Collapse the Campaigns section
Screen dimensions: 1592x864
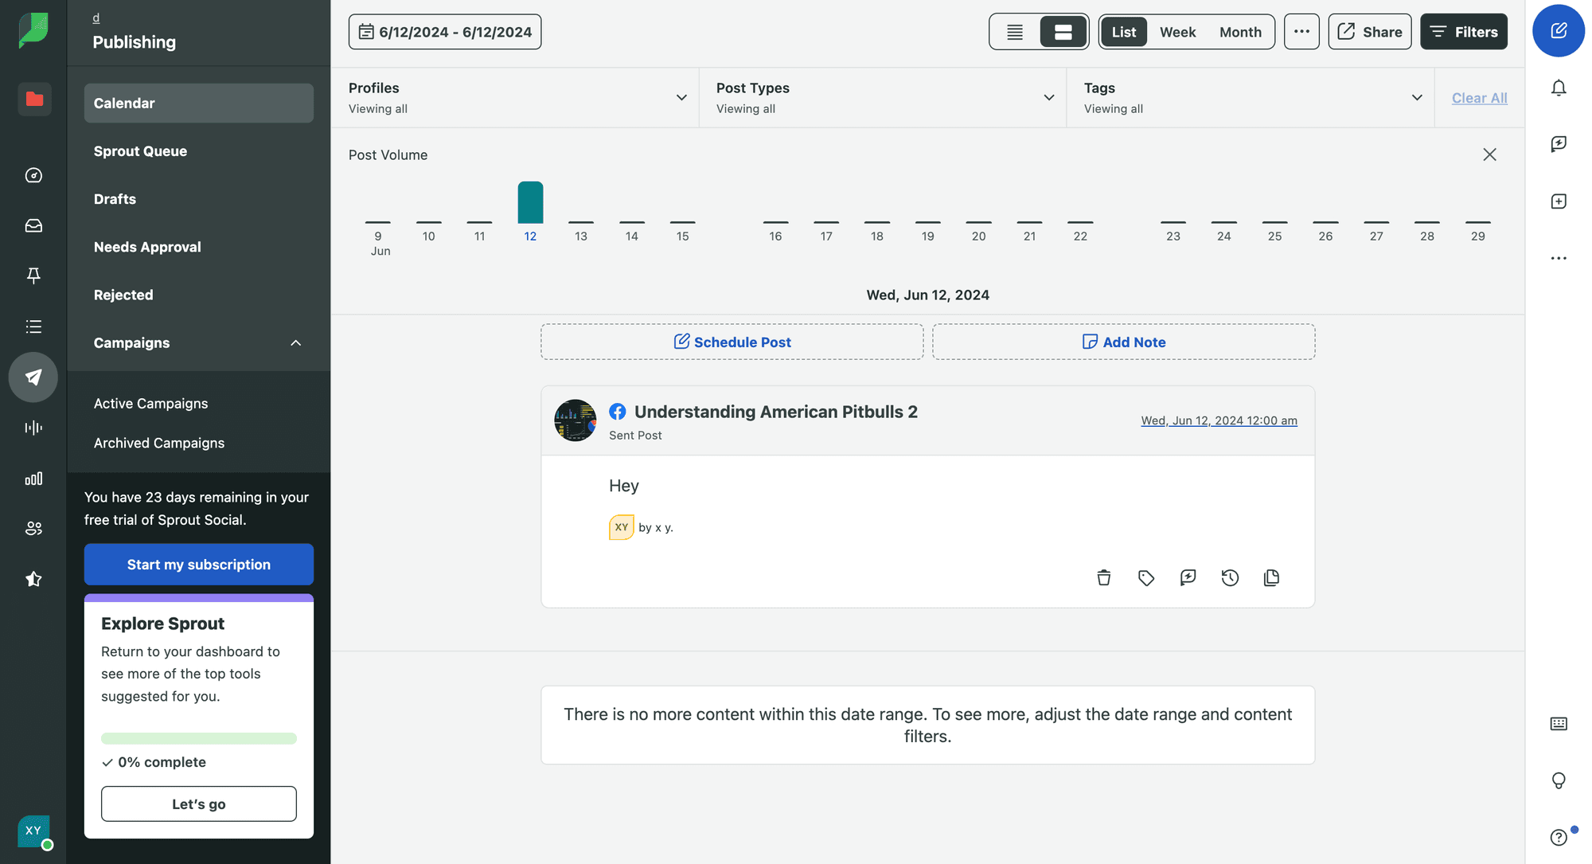pos(295,343)
